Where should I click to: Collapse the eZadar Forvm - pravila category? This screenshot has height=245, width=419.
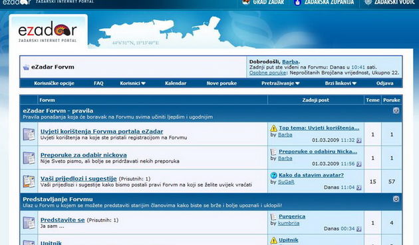coord(396,111)
